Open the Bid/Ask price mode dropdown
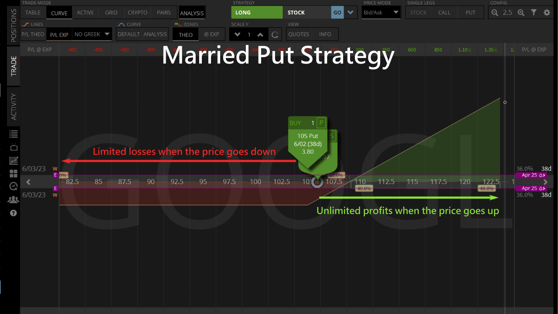Image resolution: width=558 pixels, height=314 pixels. point(381,13)
